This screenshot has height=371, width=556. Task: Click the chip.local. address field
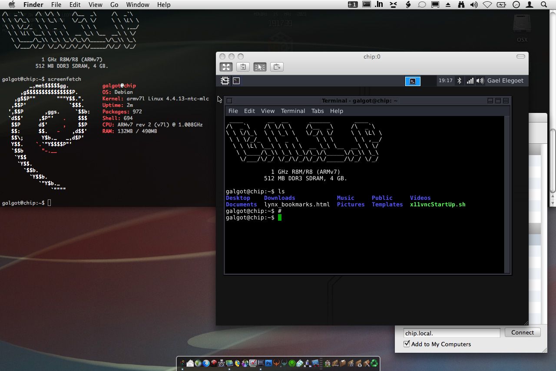point(452,333)
